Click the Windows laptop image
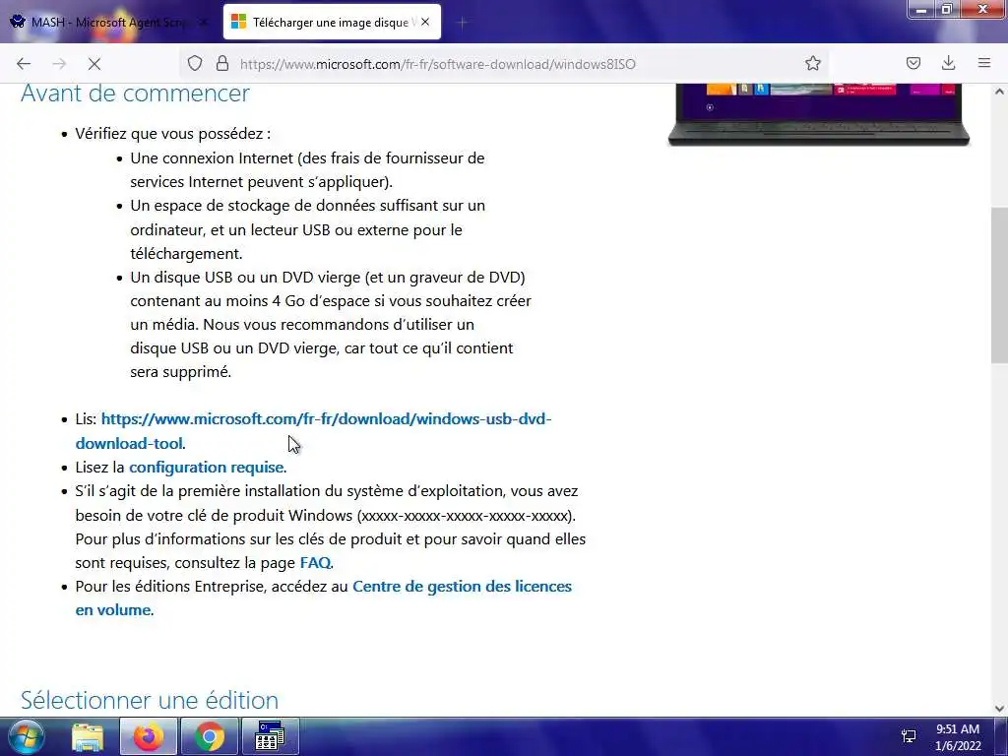Screen dimensions: 1008x756 click(x=818, y=114)
